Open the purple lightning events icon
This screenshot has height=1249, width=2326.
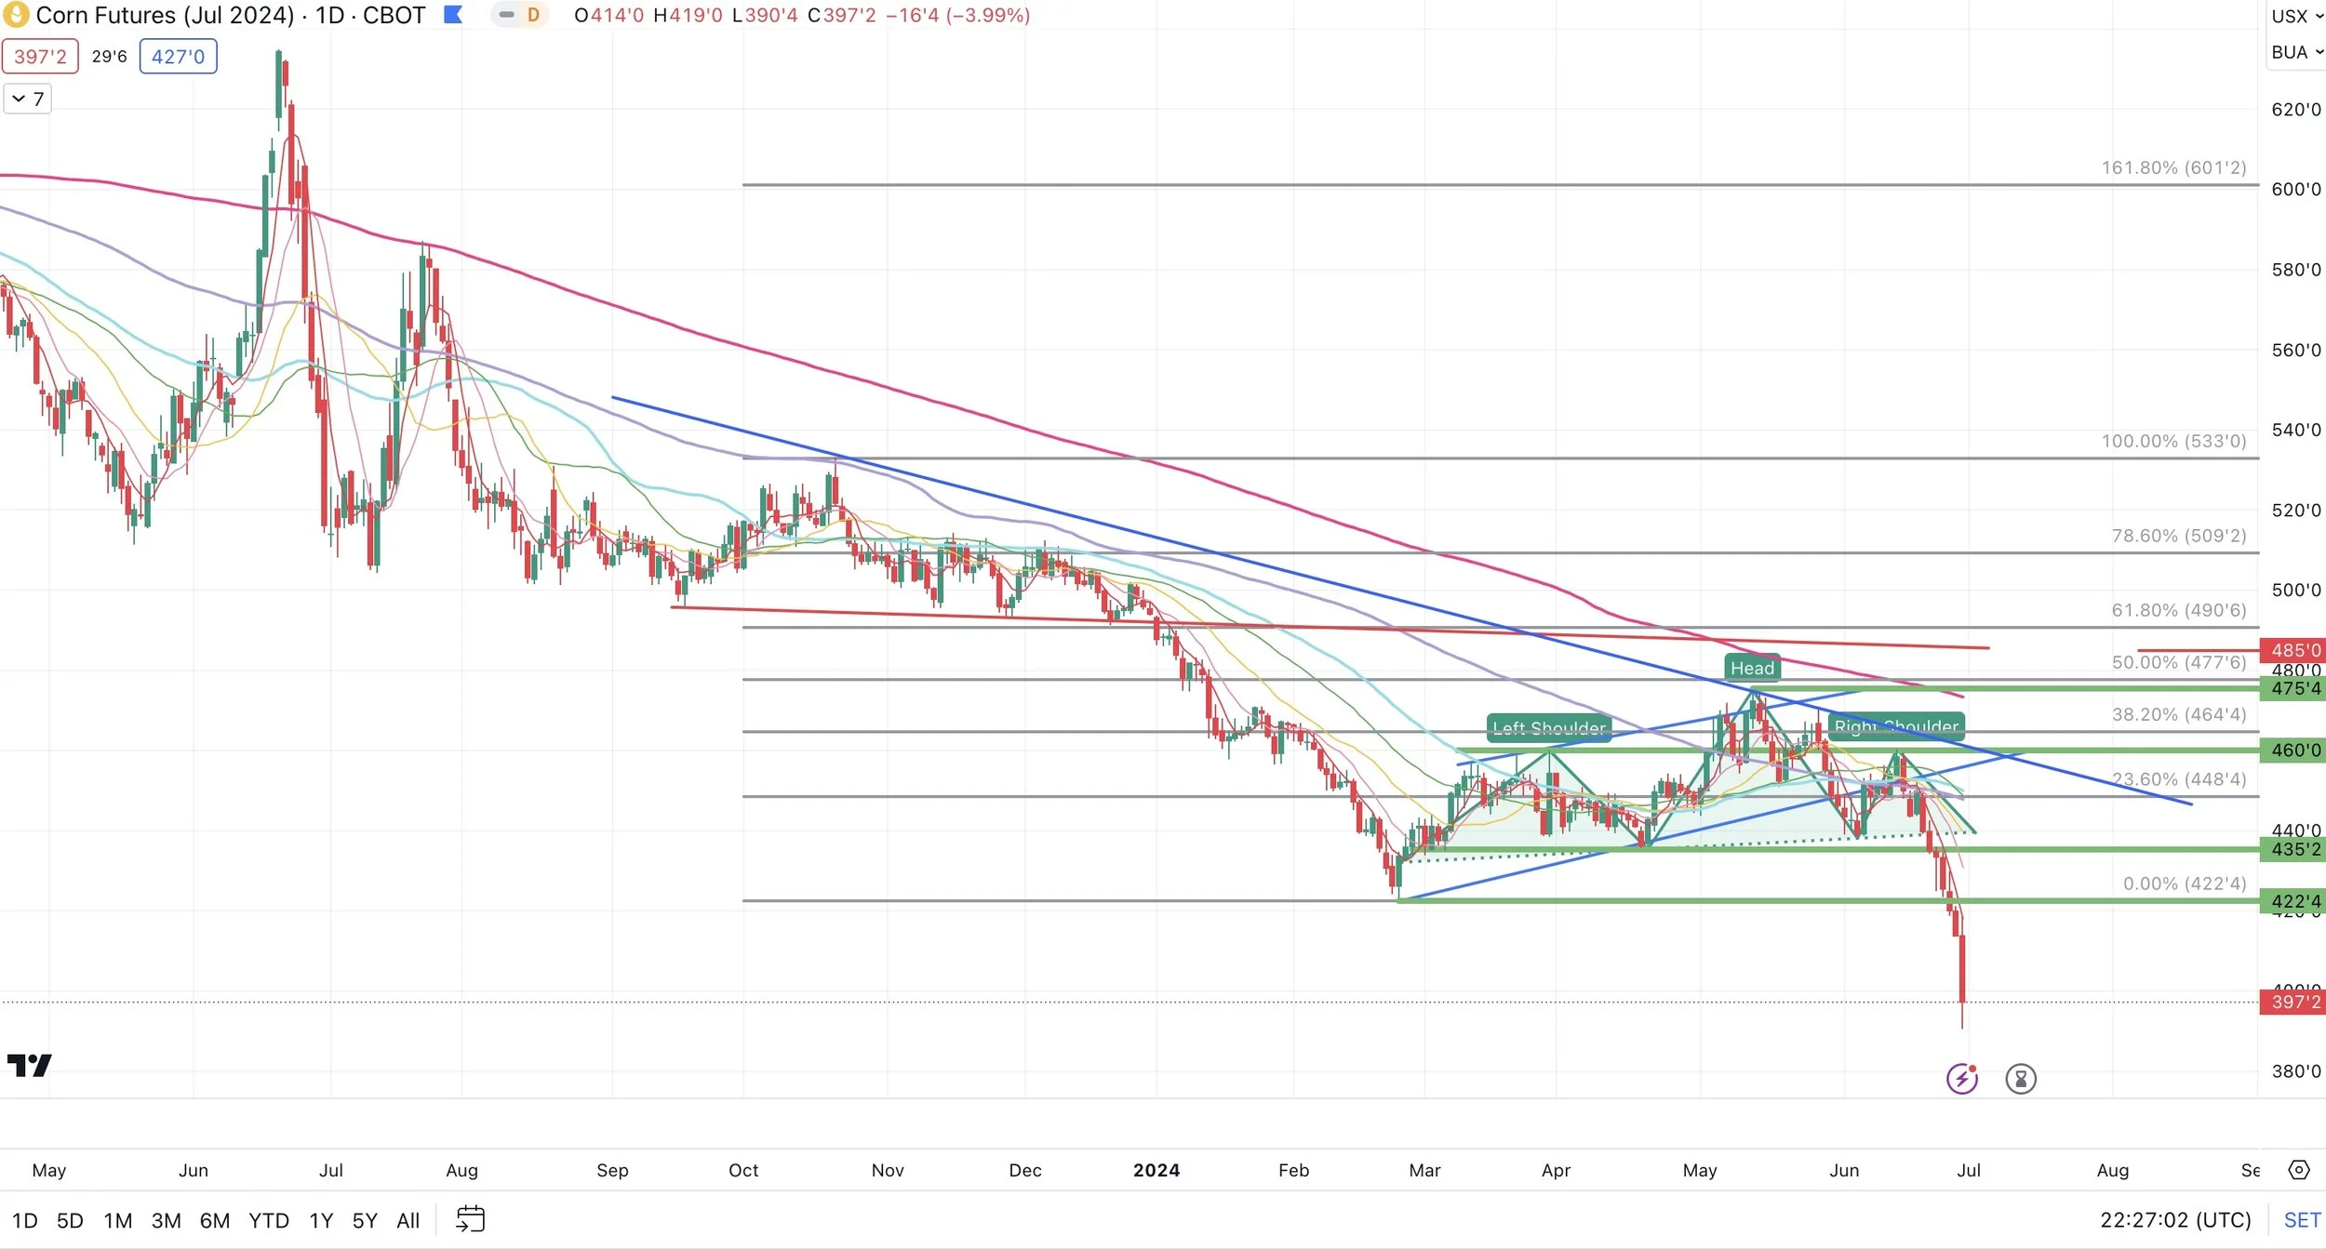pyautogui.click(x=1961, y=1079)
